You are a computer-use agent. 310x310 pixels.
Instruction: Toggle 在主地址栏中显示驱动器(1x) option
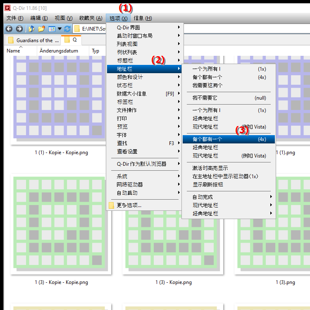(229, 176)
